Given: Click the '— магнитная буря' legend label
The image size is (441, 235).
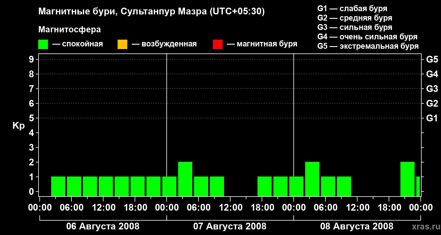Looking at the screenshot, I should (262, 44).
